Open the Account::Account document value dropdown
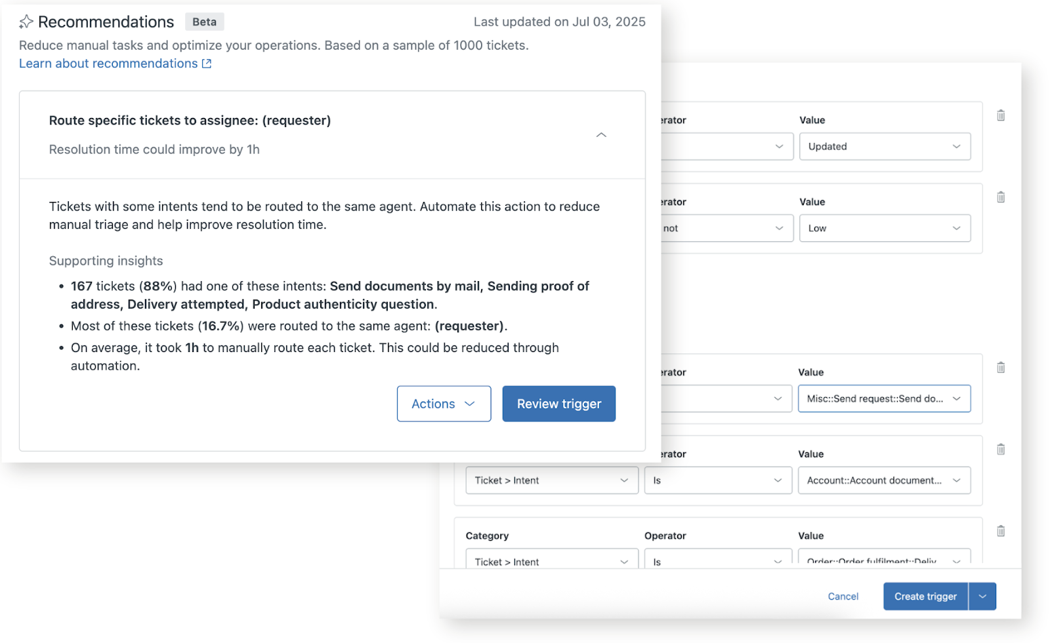 [884, 480]
